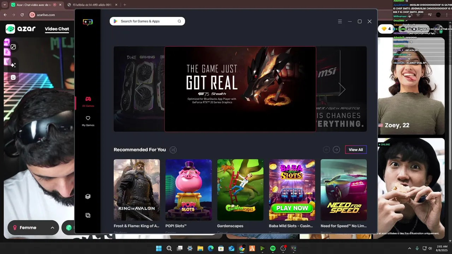Click Zoey, 22 profile card
Image resolution: width=452 pixels, height=254 pixels.
coord(411,86)
